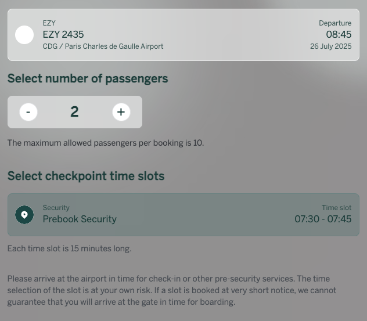Click the small Security category label
The width and height of the screenshot is (367, 321).
56,208
